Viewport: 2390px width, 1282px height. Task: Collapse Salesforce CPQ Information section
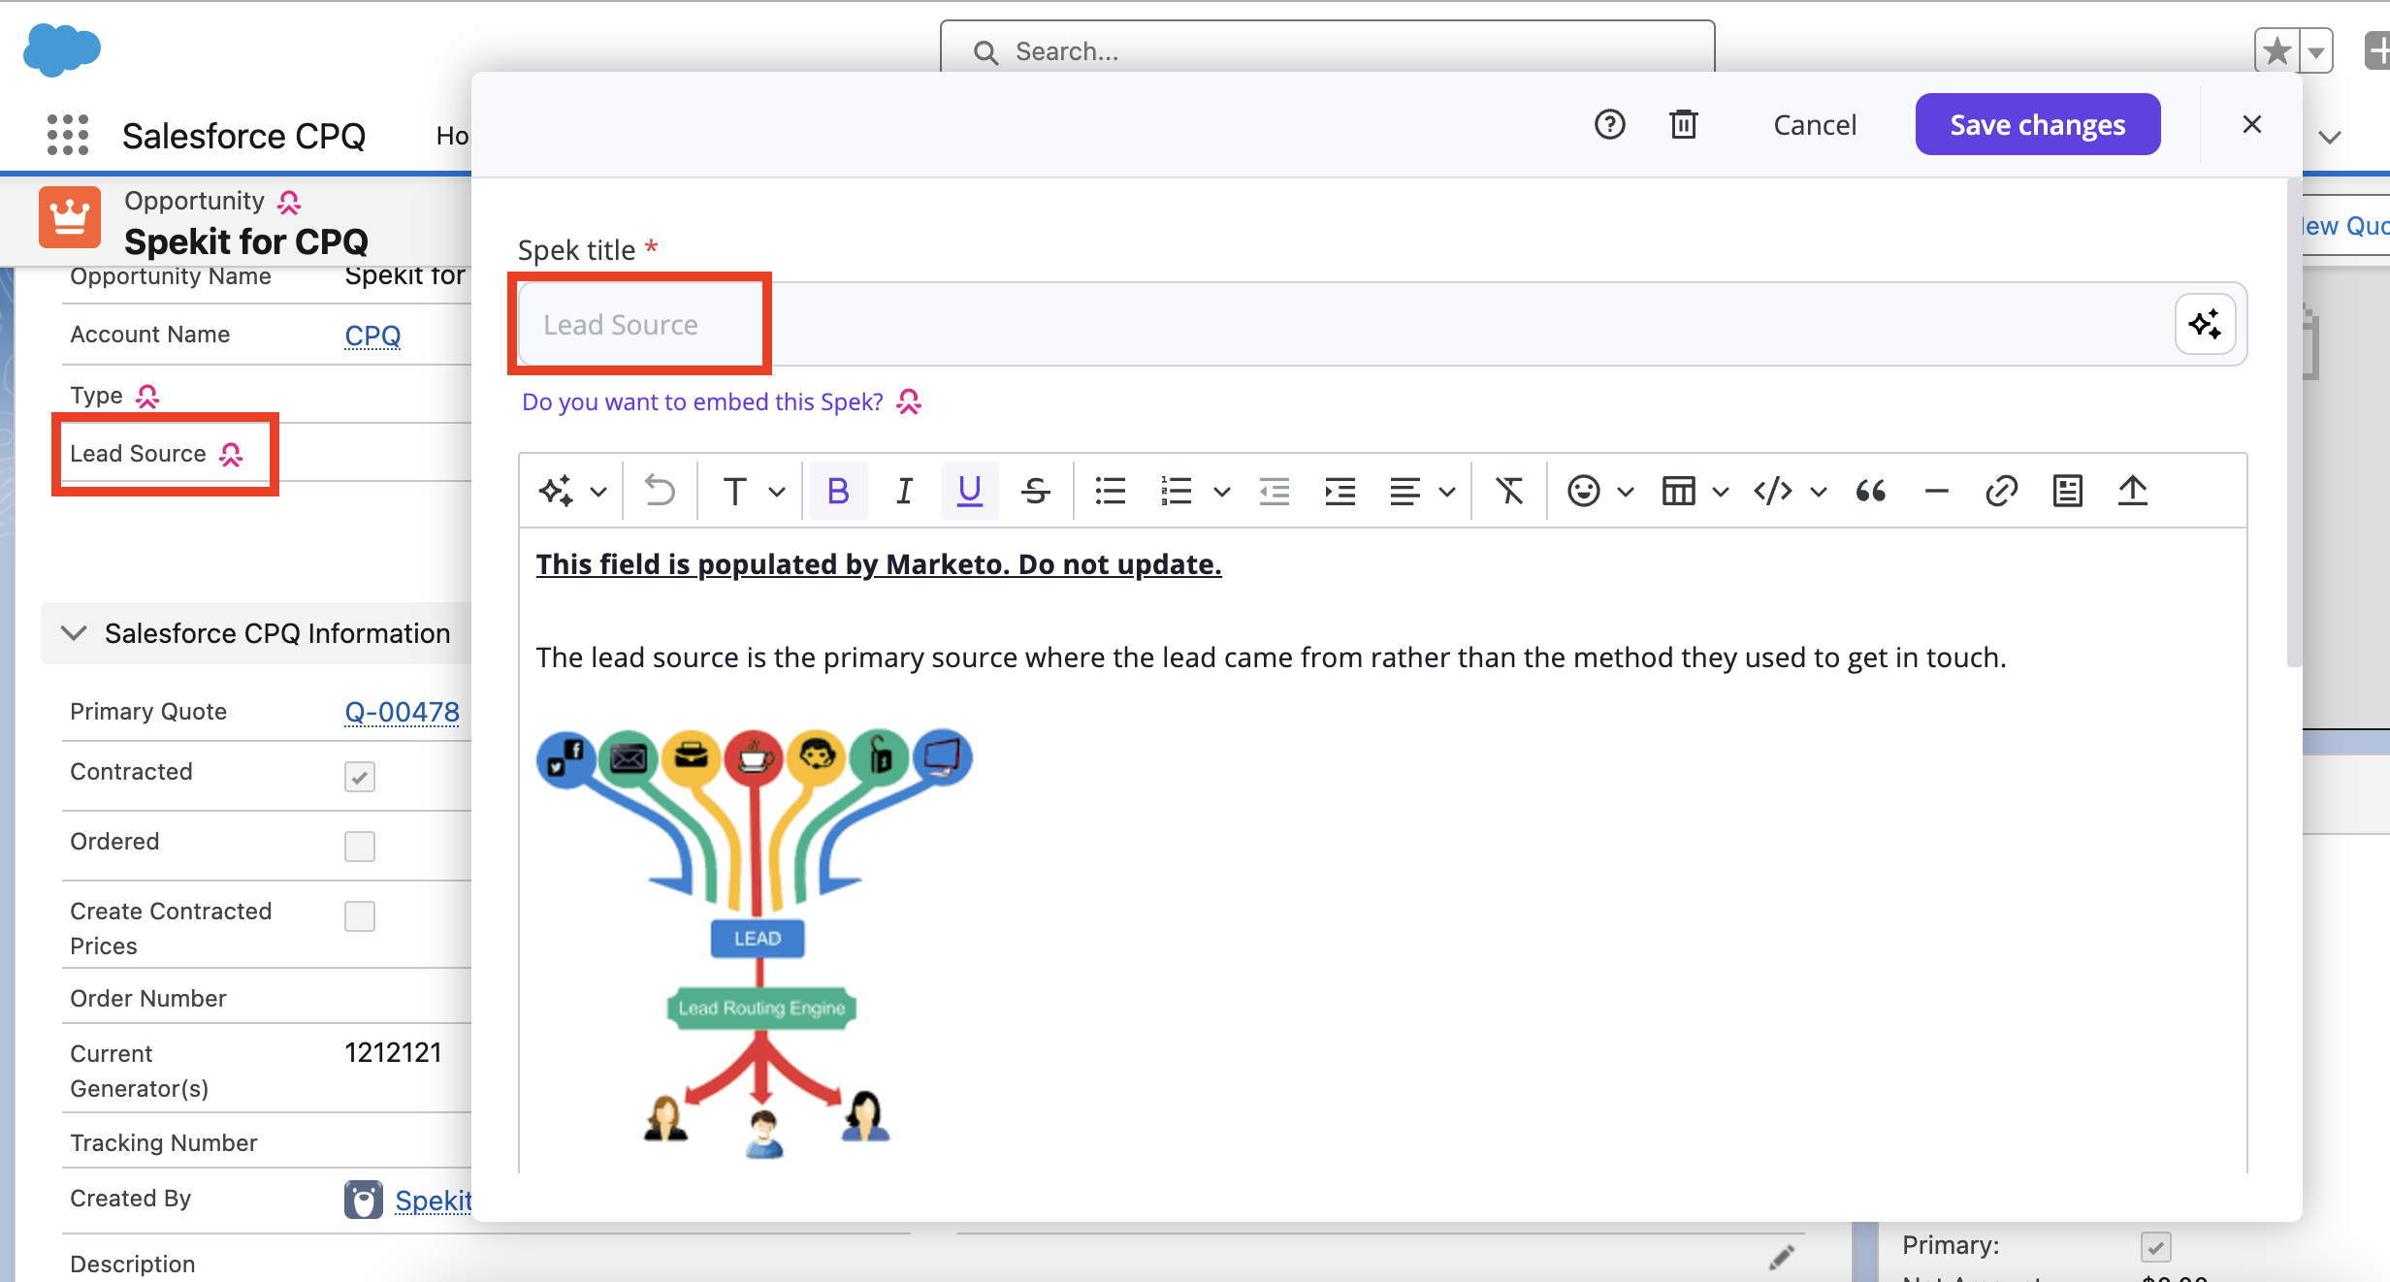click(74, 633)
